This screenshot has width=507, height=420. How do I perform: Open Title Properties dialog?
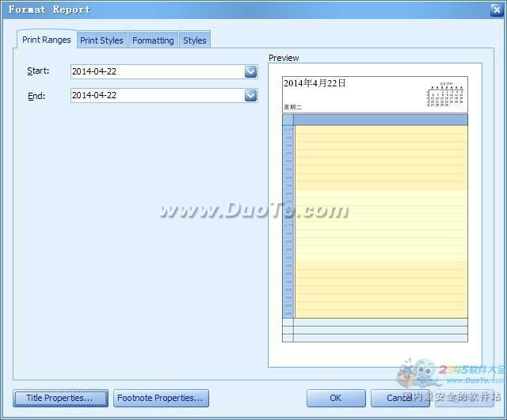(60, 398)
